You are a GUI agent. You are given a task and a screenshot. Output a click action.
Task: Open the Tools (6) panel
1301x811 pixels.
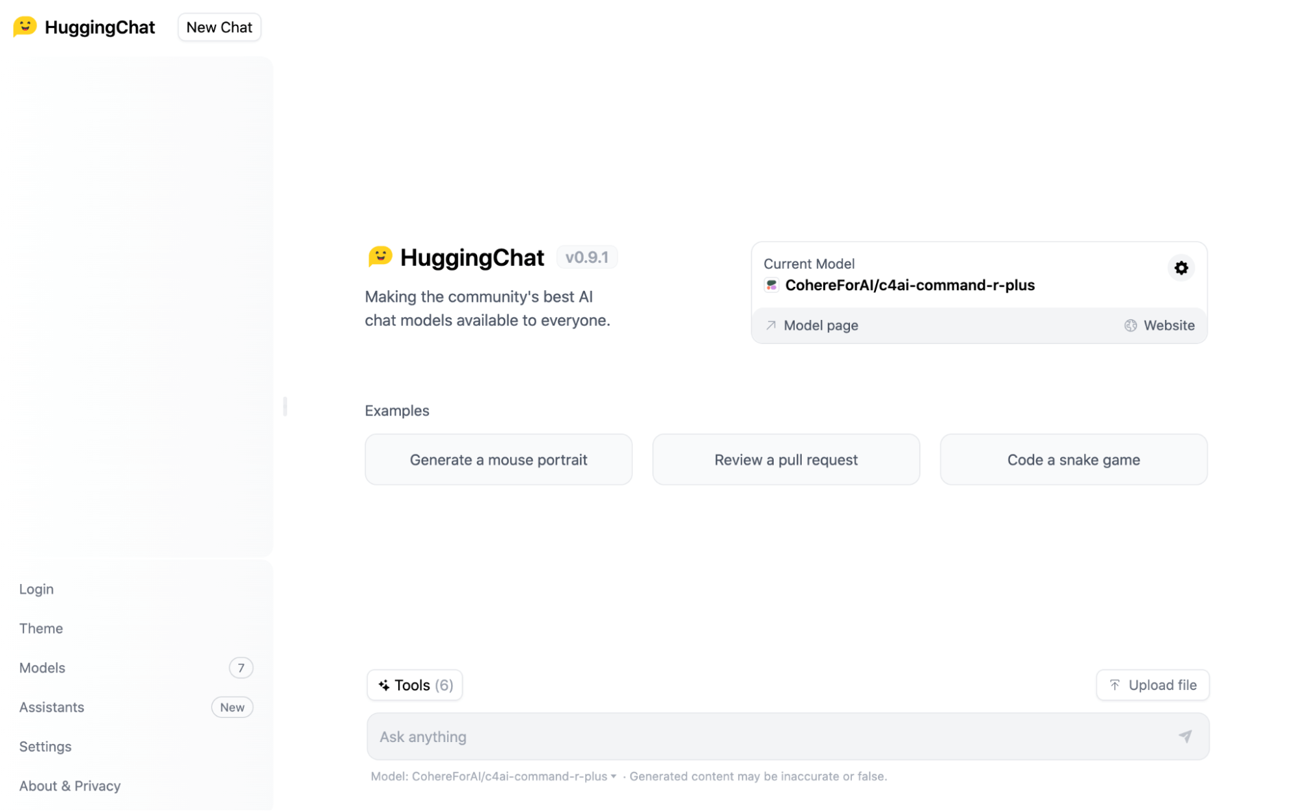[415, 685]
